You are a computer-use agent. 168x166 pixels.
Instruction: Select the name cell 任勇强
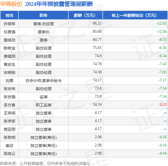pyautogui.click(x=10, y=32)
